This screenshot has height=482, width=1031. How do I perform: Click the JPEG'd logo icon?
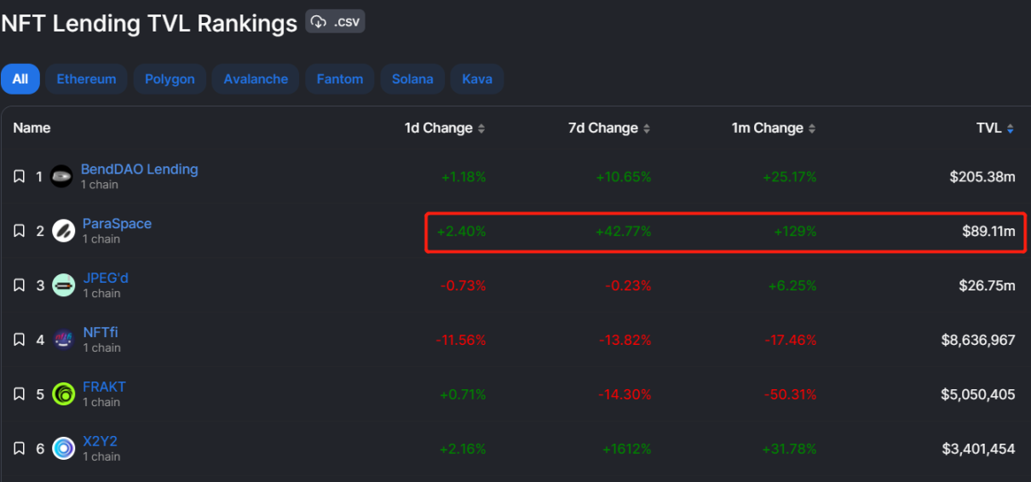(64, 285)
